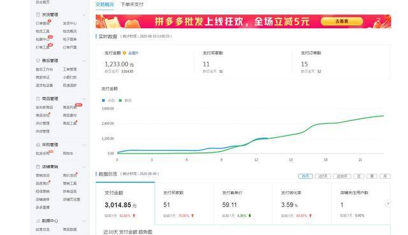Select the 日 time range option

point(358,176)
